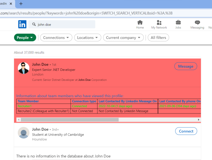Open All filters
The image size is (212, 160).
[158, 37]
